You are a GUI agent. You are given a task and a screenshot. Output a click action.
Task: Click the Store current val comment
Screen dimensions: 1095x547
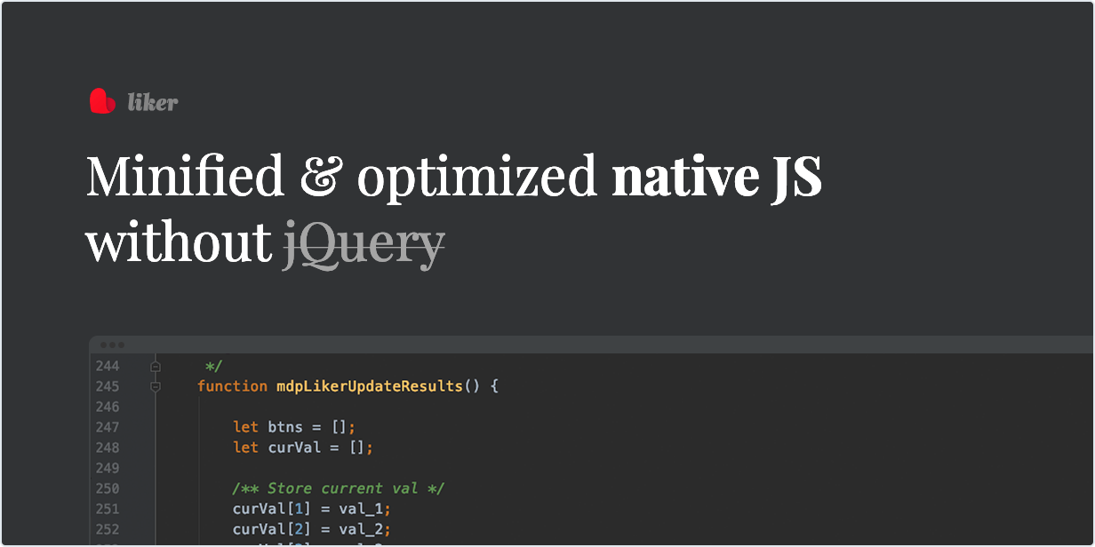click(338, 488)
